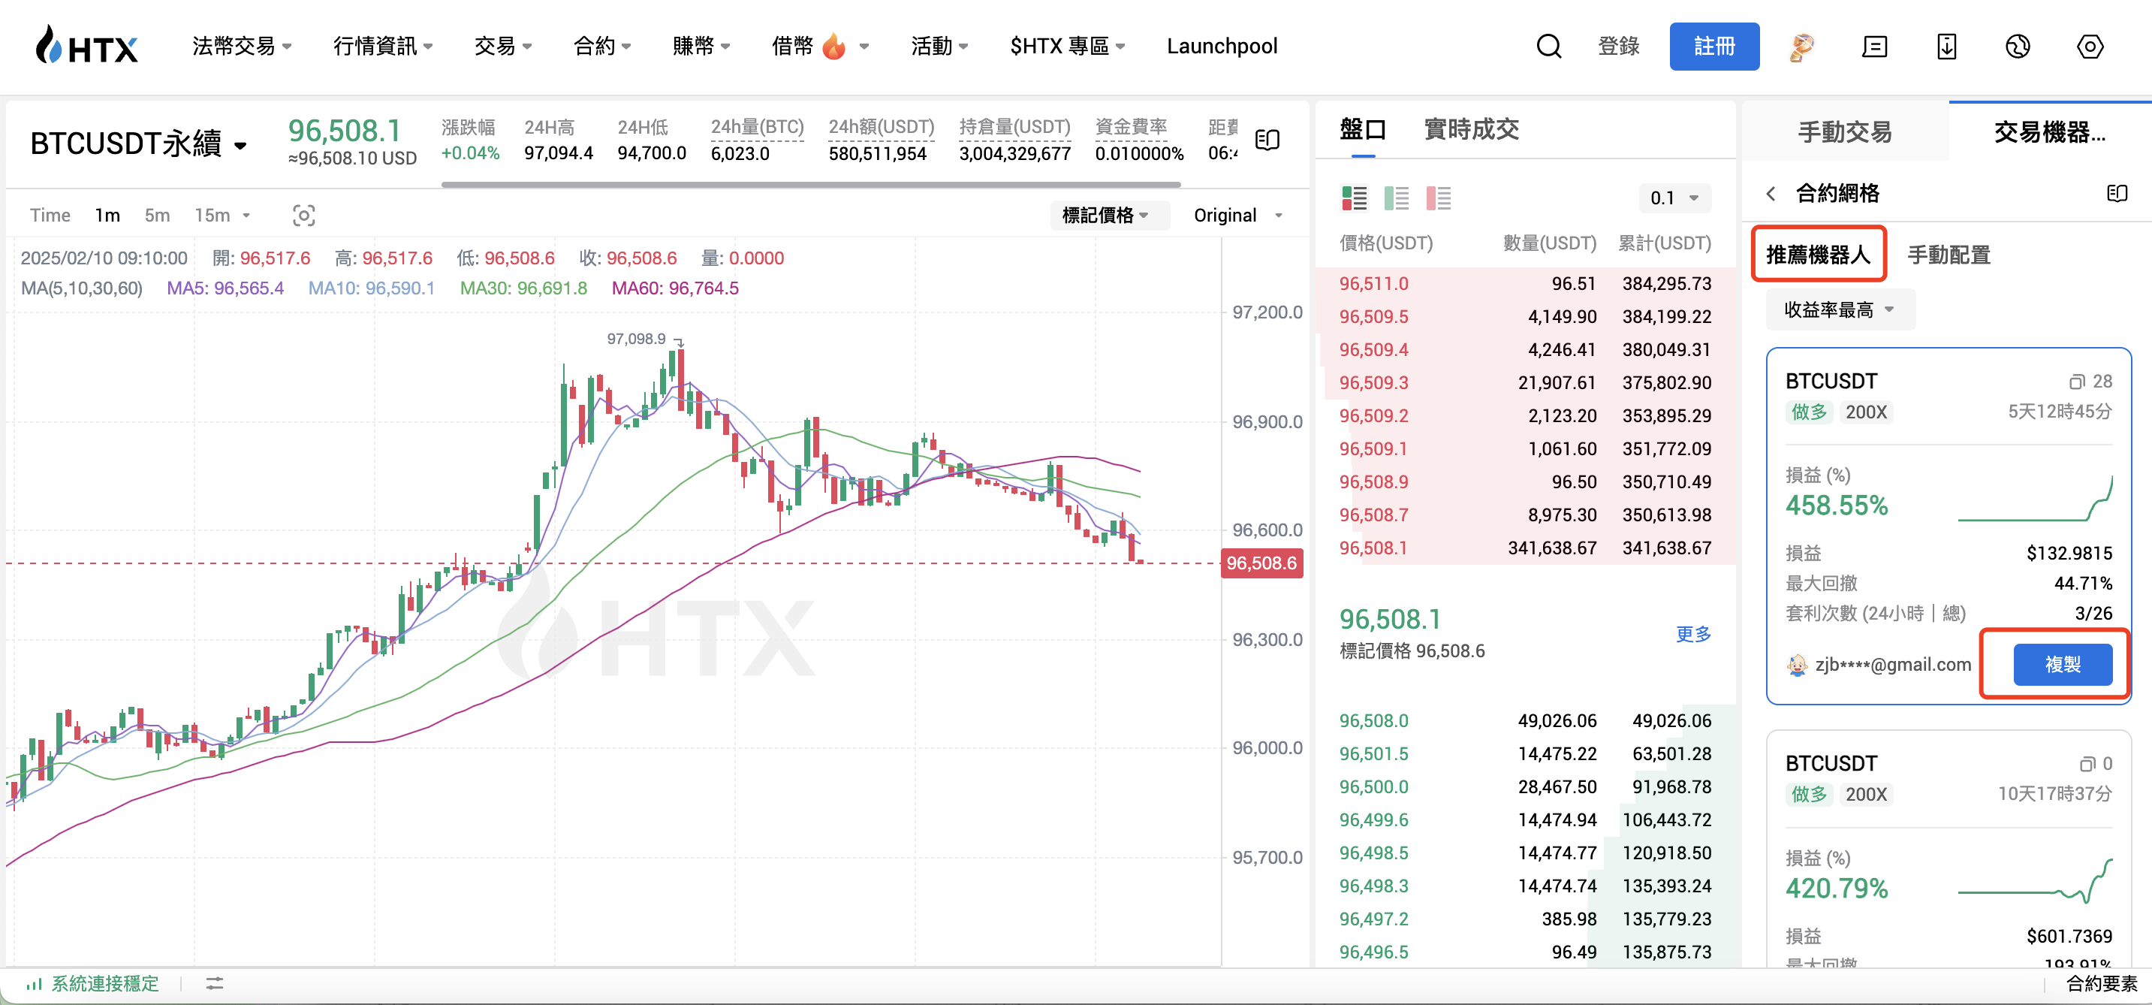Image resolution: width=2152 pixels, height=1005 pixels.
Task: Click the fire icon next to 借幣
Action: pyautogui.click(x=833, y=46)
